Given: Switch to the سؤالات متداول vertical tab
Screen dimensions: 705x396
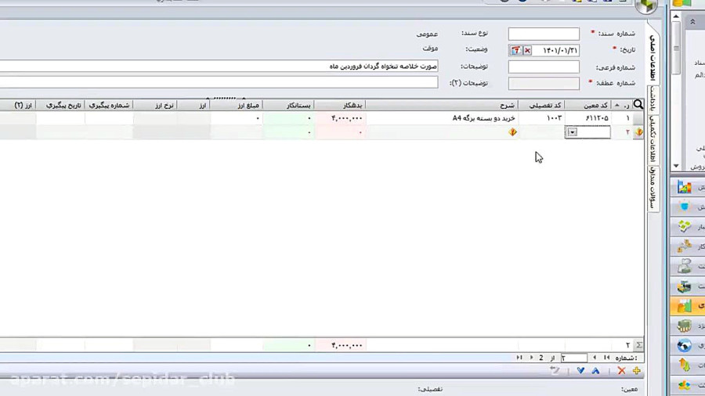Looking at the screenshot, I should [x=653, y=188].
